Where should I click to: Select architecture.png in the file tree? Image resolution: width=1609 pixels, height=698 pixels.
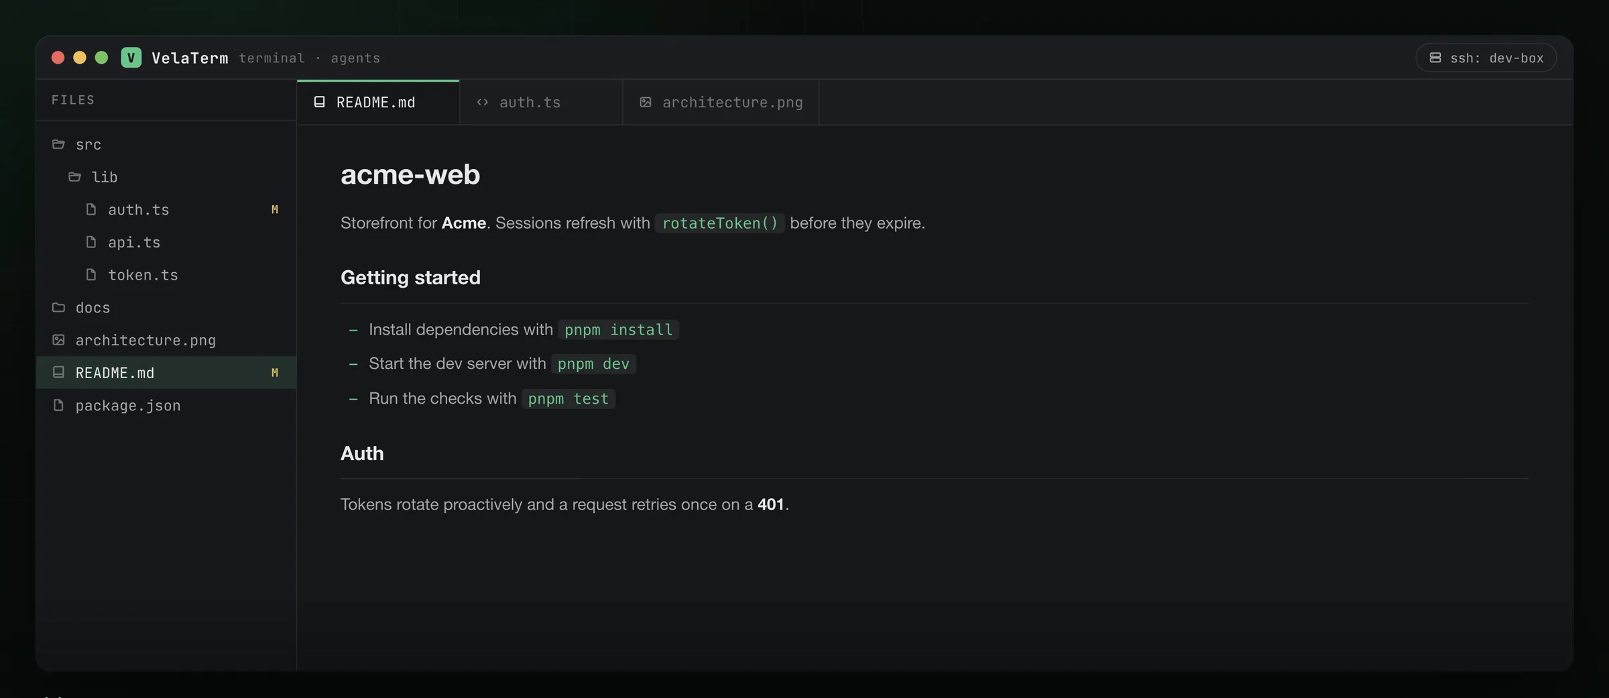pyautogui.click(x=166, y=340)
